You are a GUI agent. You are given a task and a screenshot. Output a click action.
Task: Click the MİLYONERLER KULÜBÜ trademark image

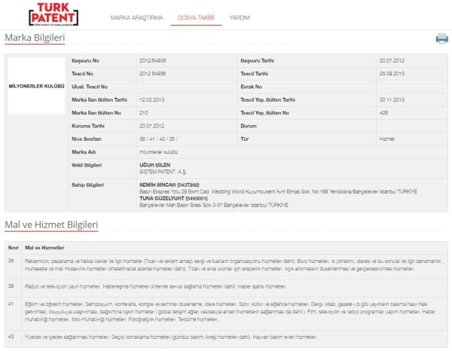tap(33, 87)
